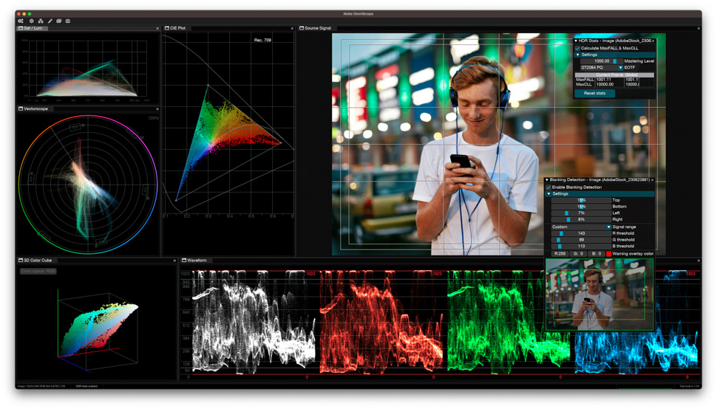Select the Waveform panel tab
The image size is (717, 409).
point(195,261)
